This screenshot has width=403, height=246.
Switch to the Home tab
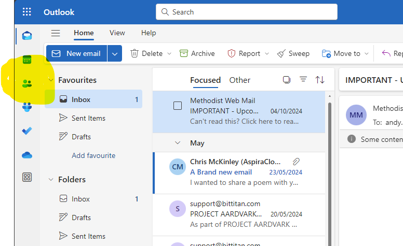(x=84, y=33)
